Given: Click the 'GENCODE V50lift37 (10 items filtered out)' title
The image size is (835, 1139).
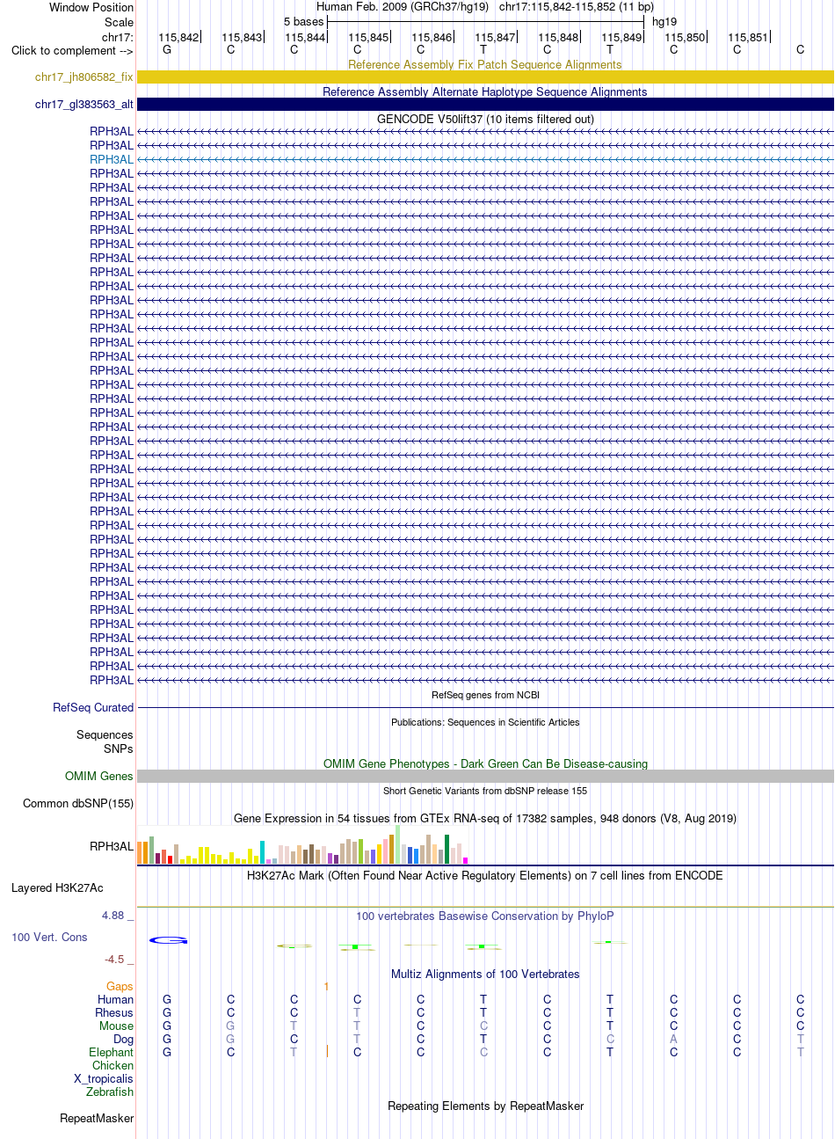Looking at the screenshot, I should [x=485, y=119].
